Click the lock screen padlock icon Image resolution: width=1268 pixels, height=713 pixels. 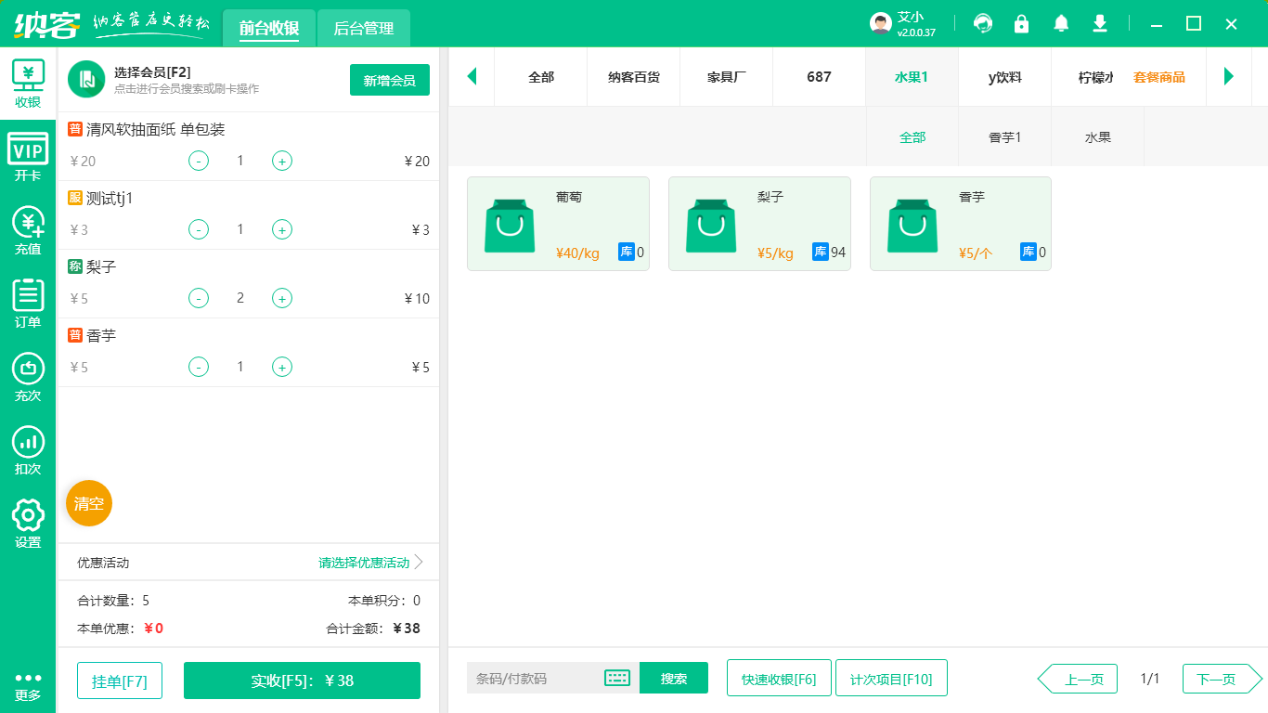pyautogui.click(x=1022, y=23)
